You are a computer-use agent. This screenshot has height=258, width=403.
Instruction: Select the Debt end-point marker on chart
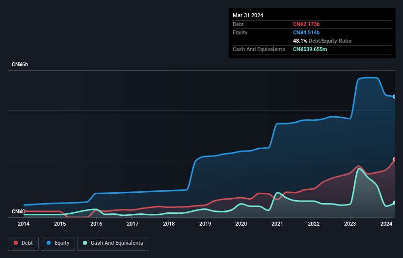point(395,159)
